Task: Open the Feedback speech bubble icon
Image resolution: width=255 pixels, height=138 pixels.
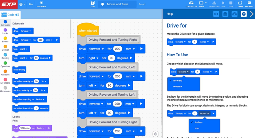Action: [249, 4]
